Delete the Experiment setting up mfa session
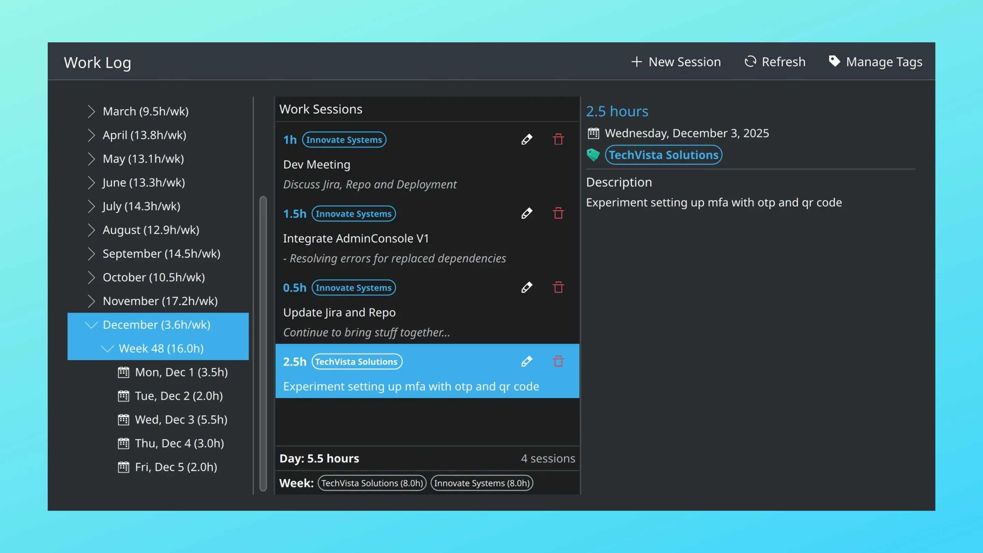The width and height of the screenshot is (983, 553). click(x=558, y=361)
